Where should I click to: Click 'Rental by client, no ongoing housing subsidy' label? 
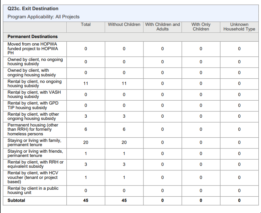click(34, 84)
